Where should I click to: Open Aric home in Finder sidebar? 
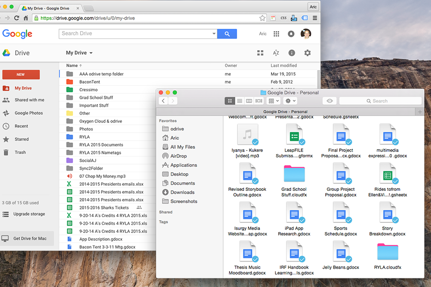[x=174, y=138]
